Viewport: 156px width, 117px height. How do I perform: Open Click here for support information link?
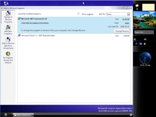point(35,23)
